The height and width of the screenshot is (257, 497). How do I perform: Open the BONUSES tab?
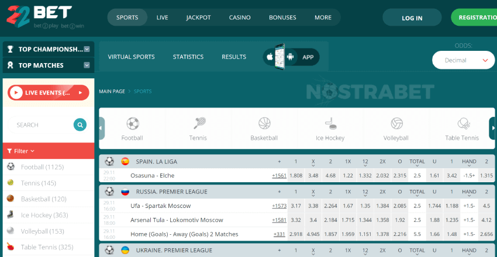point(283,18)
